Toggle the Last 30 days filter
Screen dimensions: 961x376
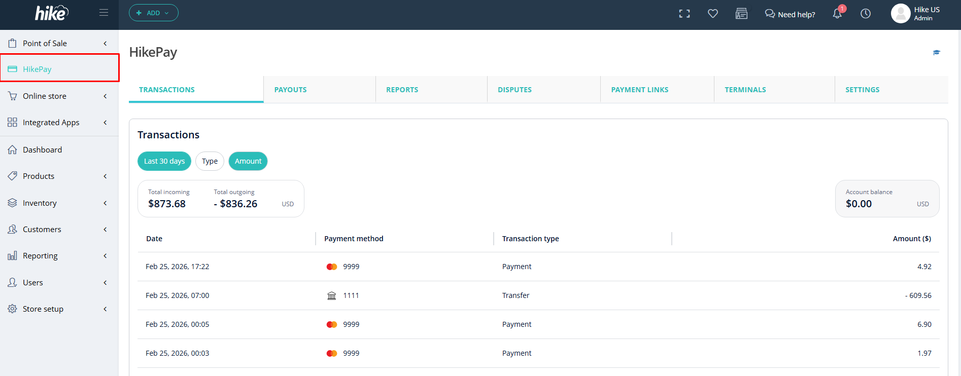click(x=164, y=161)
